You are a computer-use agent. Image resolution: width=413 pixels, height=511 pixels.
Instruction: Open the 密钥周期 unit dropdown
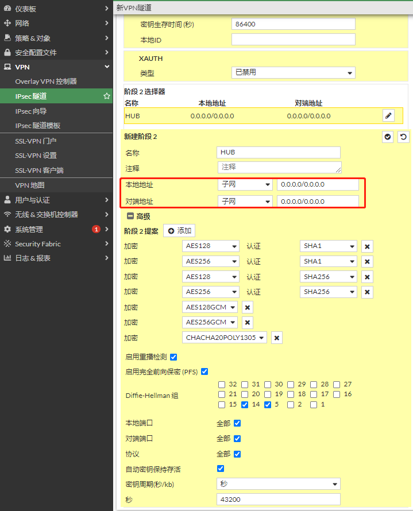(279, 484)
